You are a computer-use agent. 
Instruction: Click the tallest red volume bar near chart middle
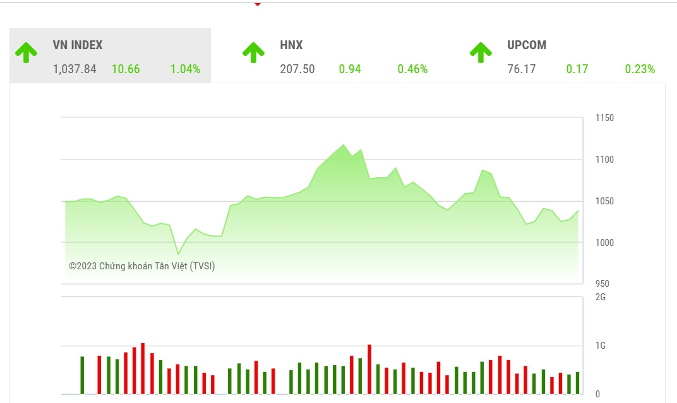pyautogui.click(x=369, y=370)
